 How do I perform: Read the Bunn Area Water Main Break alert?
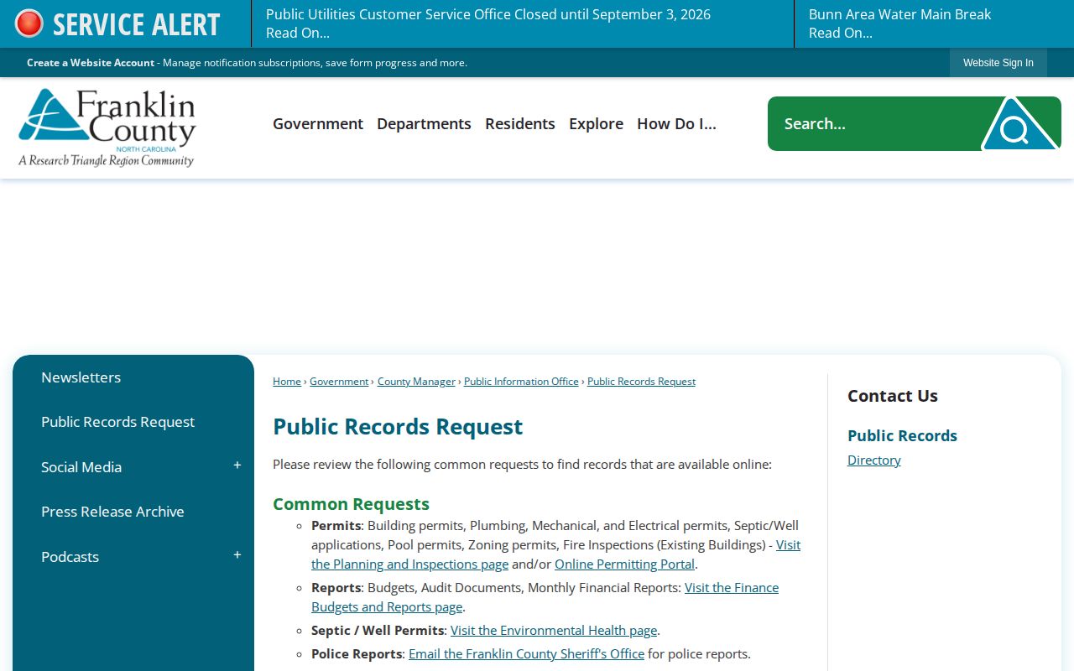click(x=899, y=23)
